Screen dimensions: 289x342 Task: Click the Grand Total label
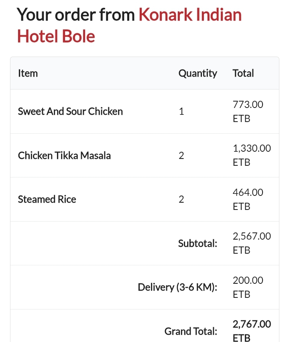point(191,332)
